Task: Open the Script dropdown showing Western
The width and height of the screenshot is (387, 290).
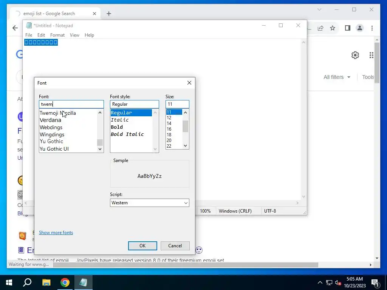Action: click(150, 203)
